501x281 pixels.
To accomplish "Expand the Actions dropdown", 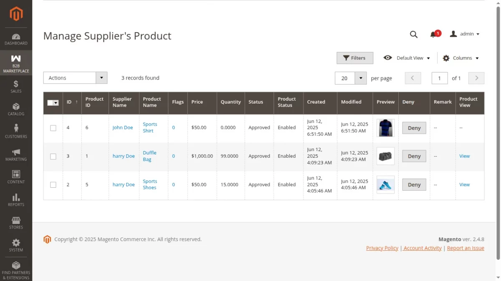I will [101, 78].
